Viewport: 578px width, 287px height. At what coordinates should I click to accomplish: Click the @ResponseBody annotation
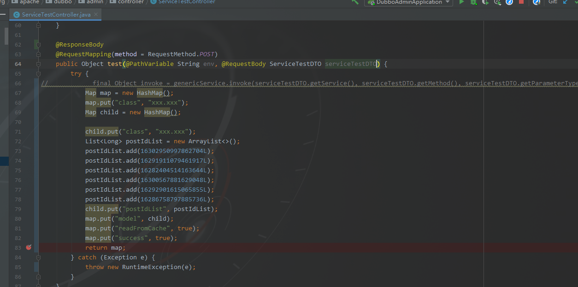(80, 45)
